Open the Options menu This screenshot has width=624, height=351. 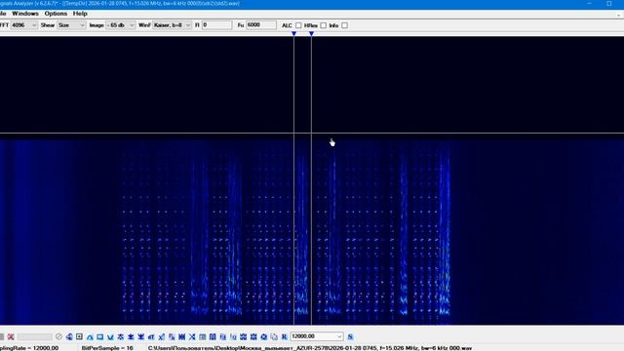pos(56,14)
